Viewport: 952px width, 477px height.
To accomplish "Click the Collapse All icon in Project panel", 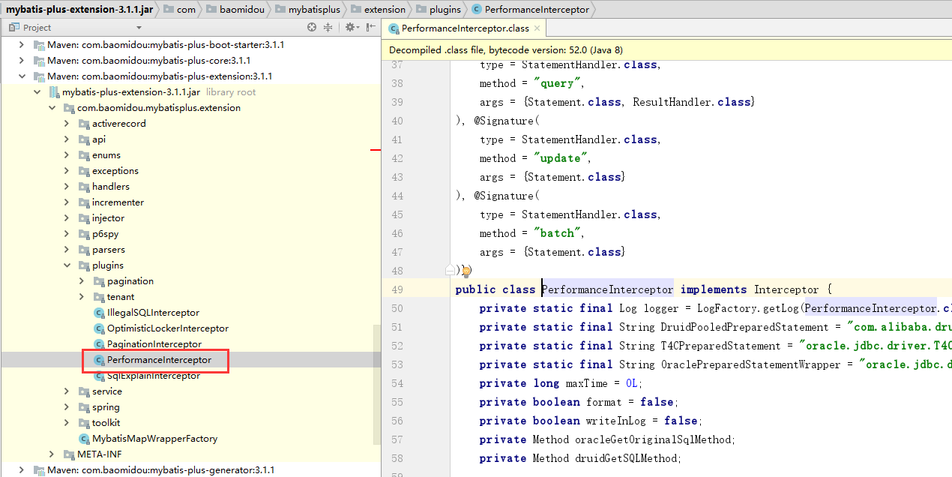I will coord(328,27).
